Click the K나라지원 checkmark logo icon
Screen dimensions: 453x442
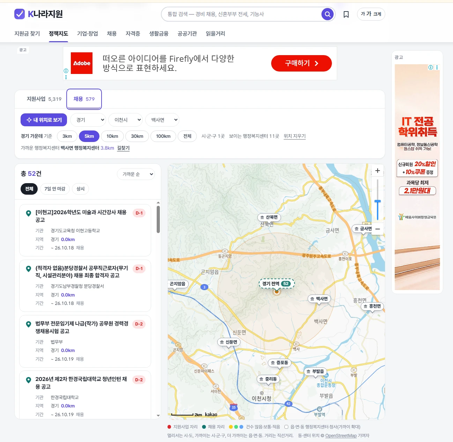(x=20, y=14)
